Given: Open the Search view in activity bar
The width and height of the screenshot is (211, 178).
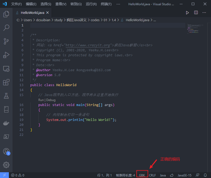Looking at the screenshot, I should click(x=6, y=28).
